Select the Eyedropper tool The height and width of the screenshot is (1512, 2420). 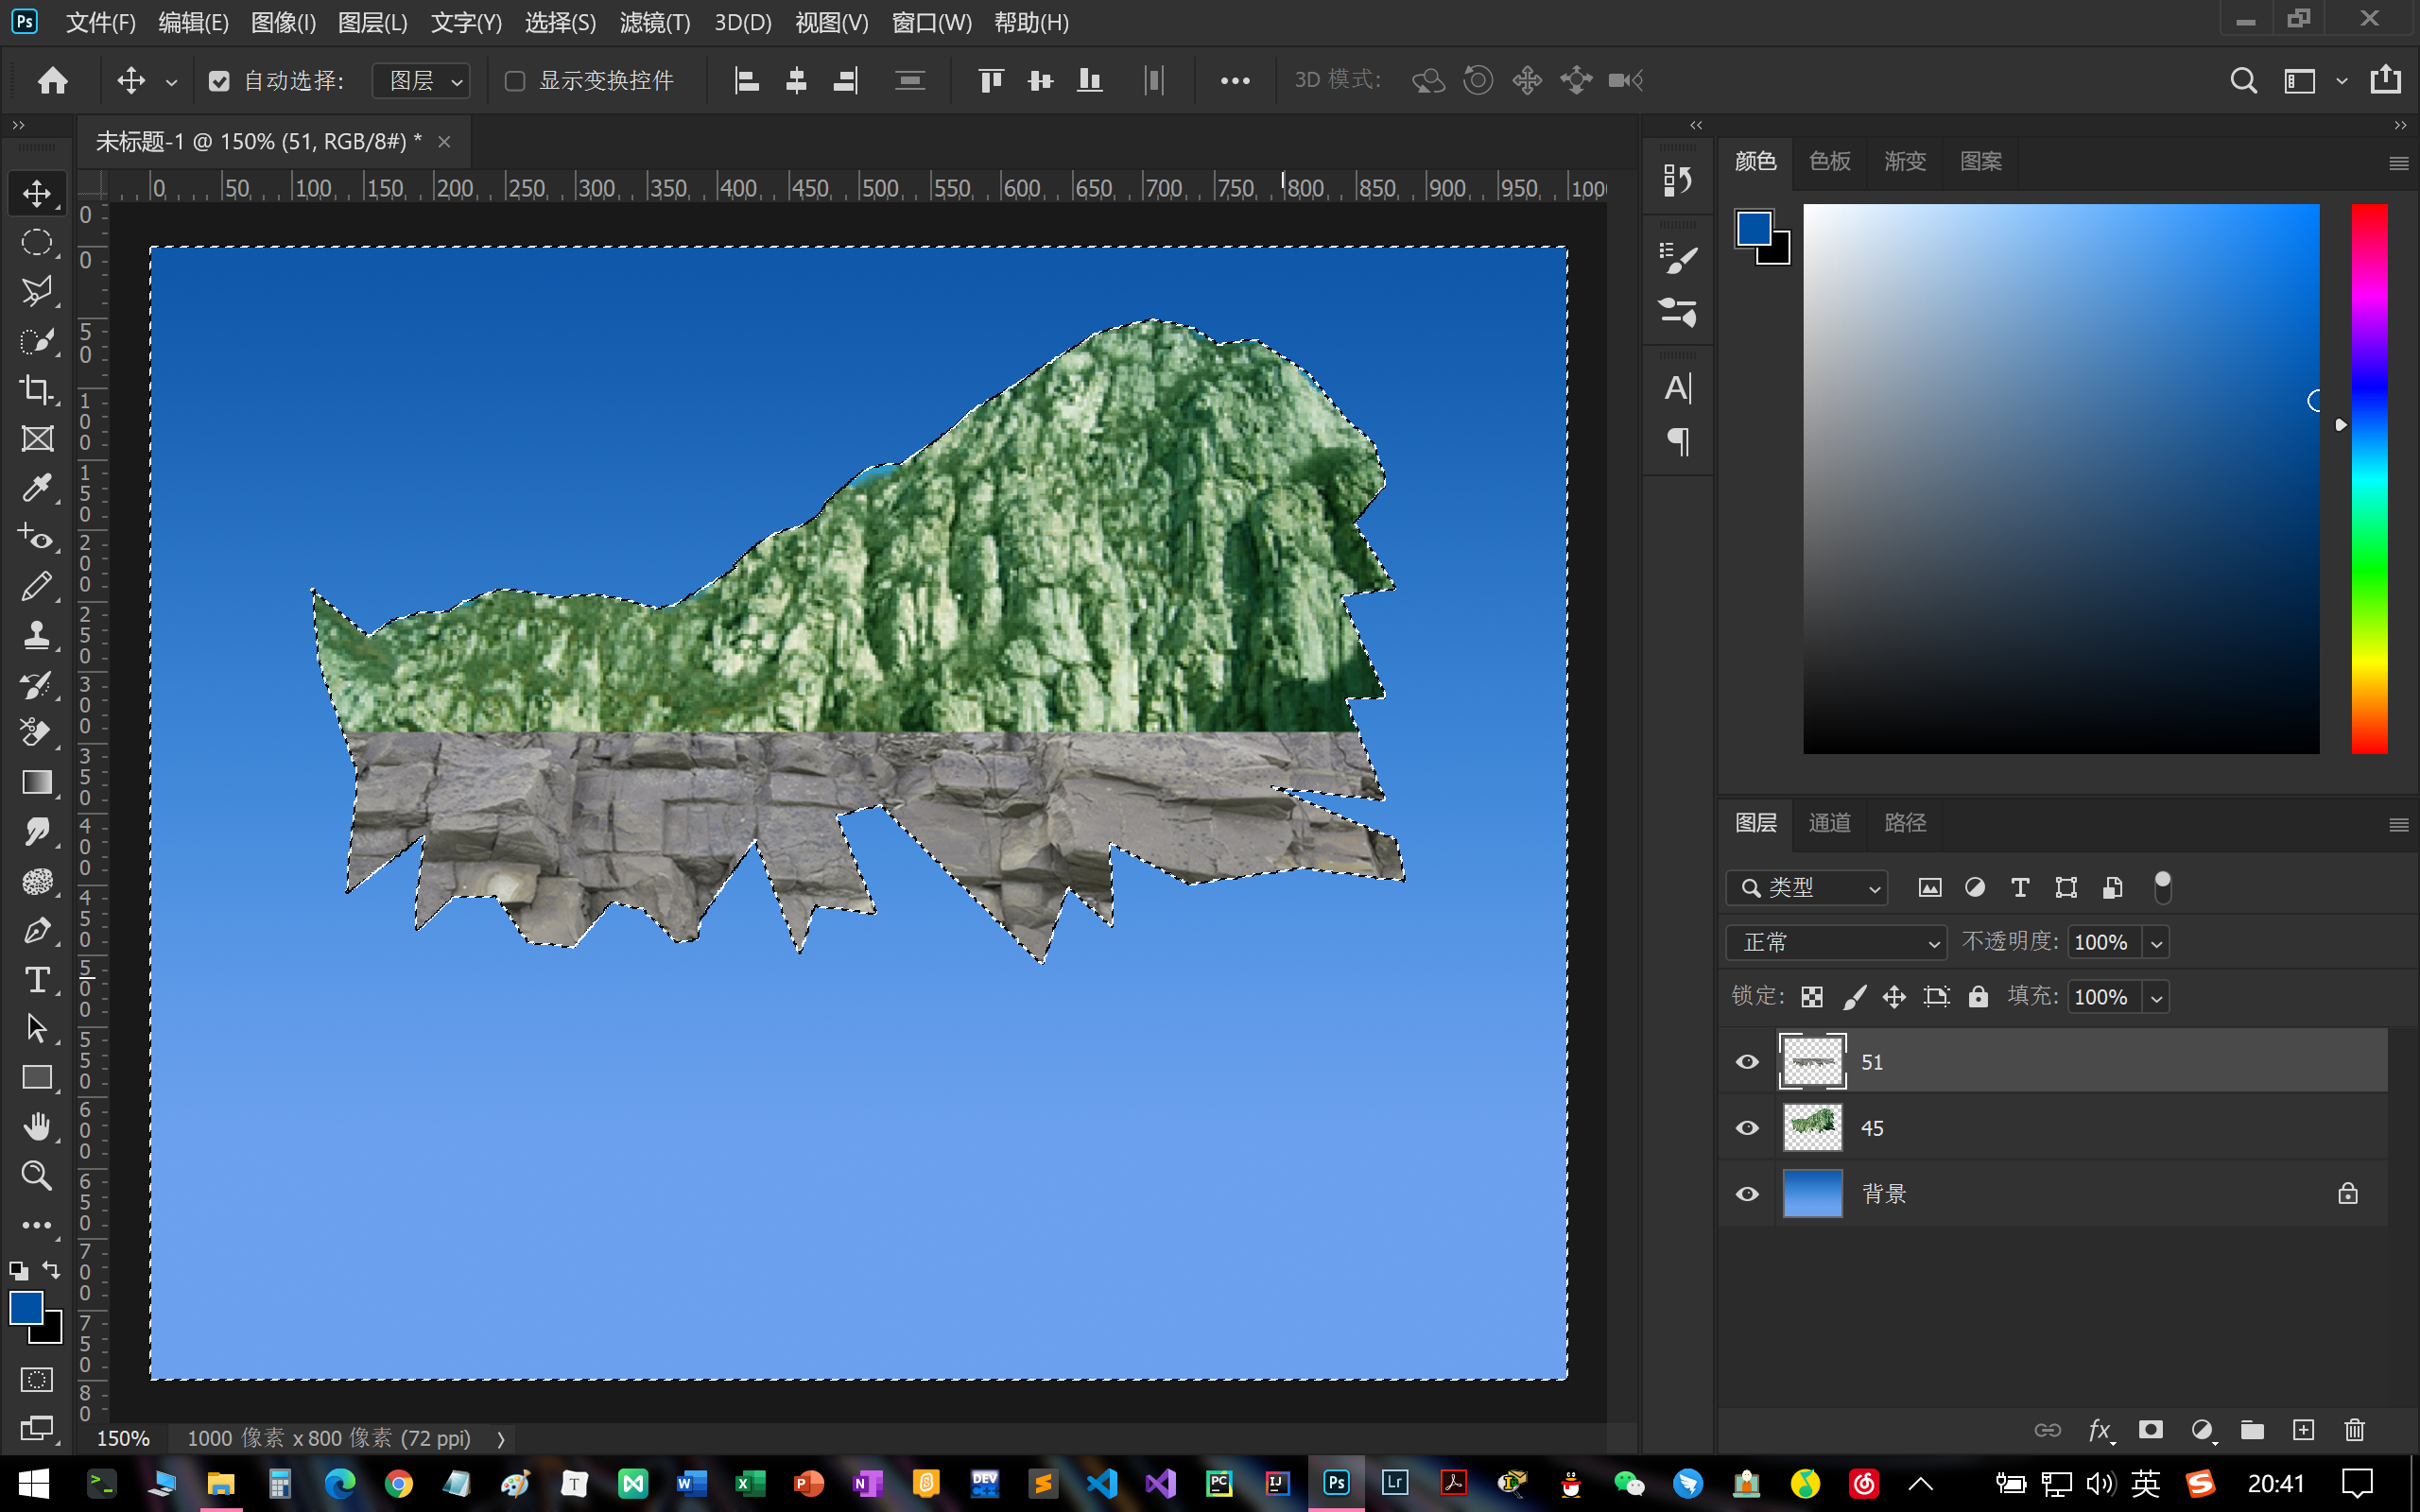pyautogui.click(x=37, y=488)
